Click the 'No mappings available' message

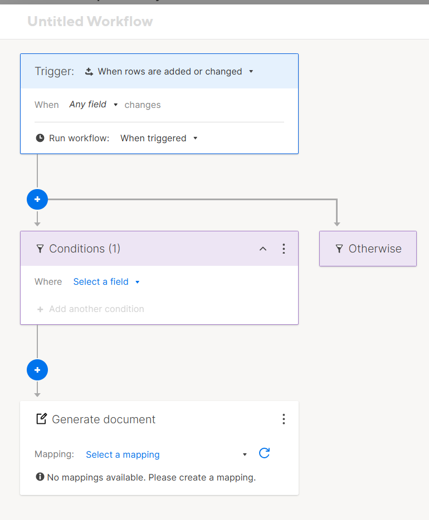pyautogui.click(x=151, y=478)
